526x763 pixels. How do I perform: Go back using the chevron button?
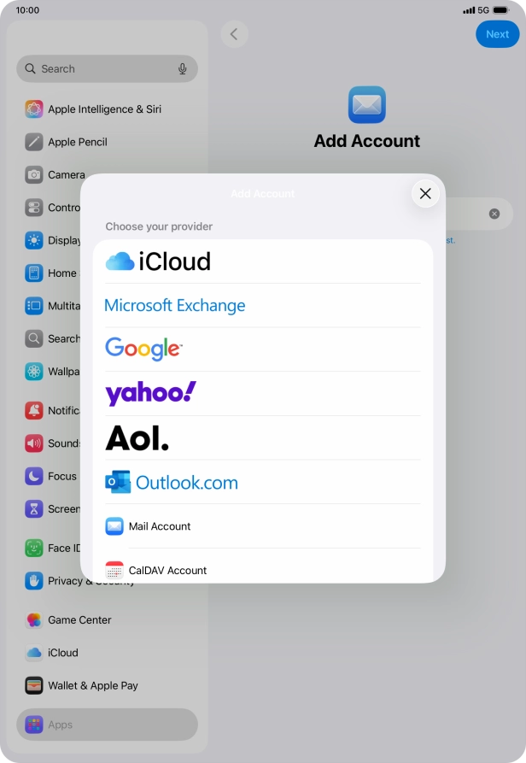pos(234,34)
